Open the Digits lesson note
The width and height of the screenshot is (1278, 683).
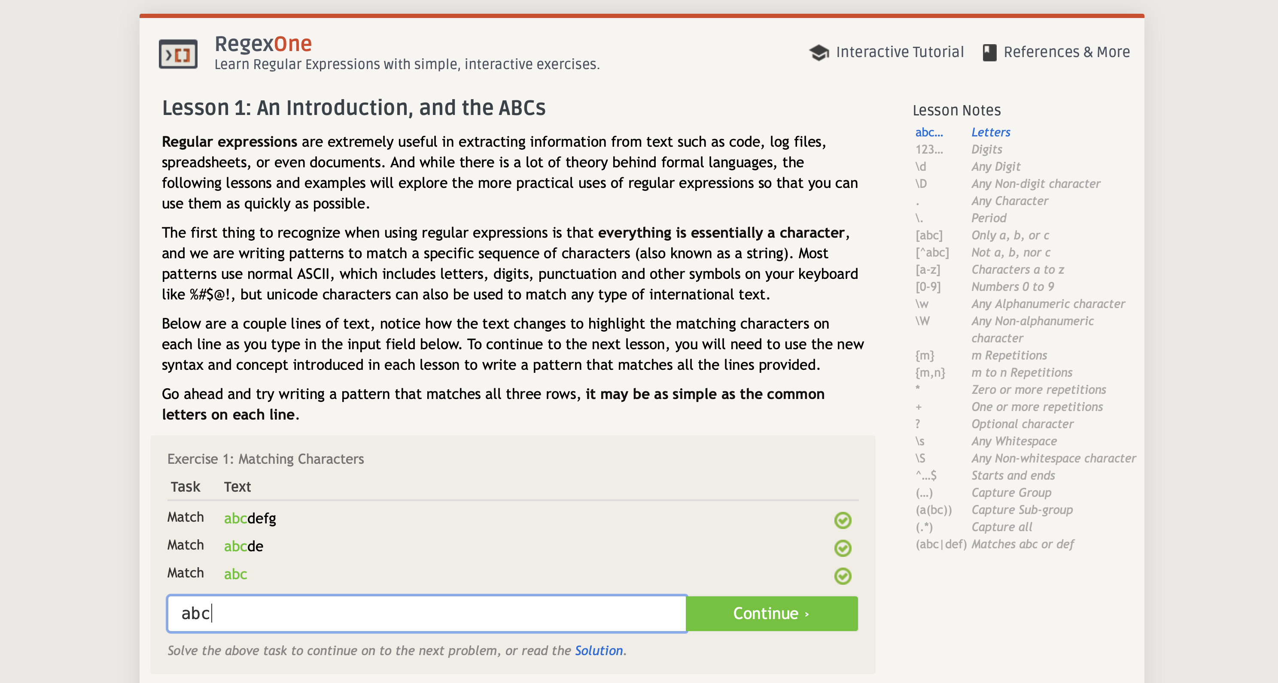[986, 149]
